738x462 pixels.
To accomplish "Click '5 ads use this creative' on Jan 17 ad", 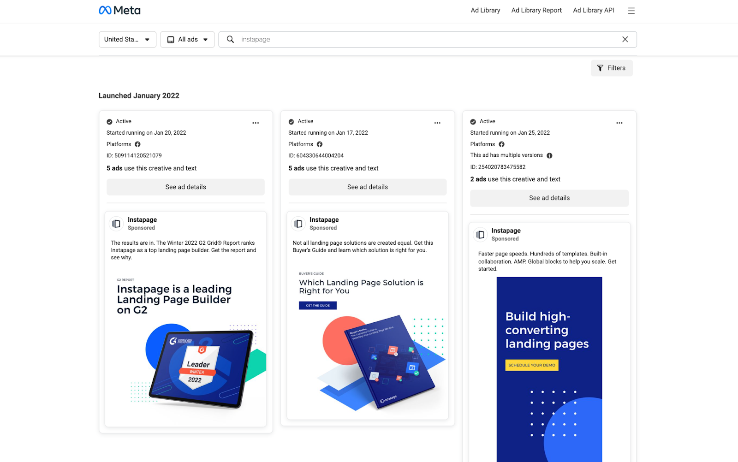I will click(x=333, y=168).
